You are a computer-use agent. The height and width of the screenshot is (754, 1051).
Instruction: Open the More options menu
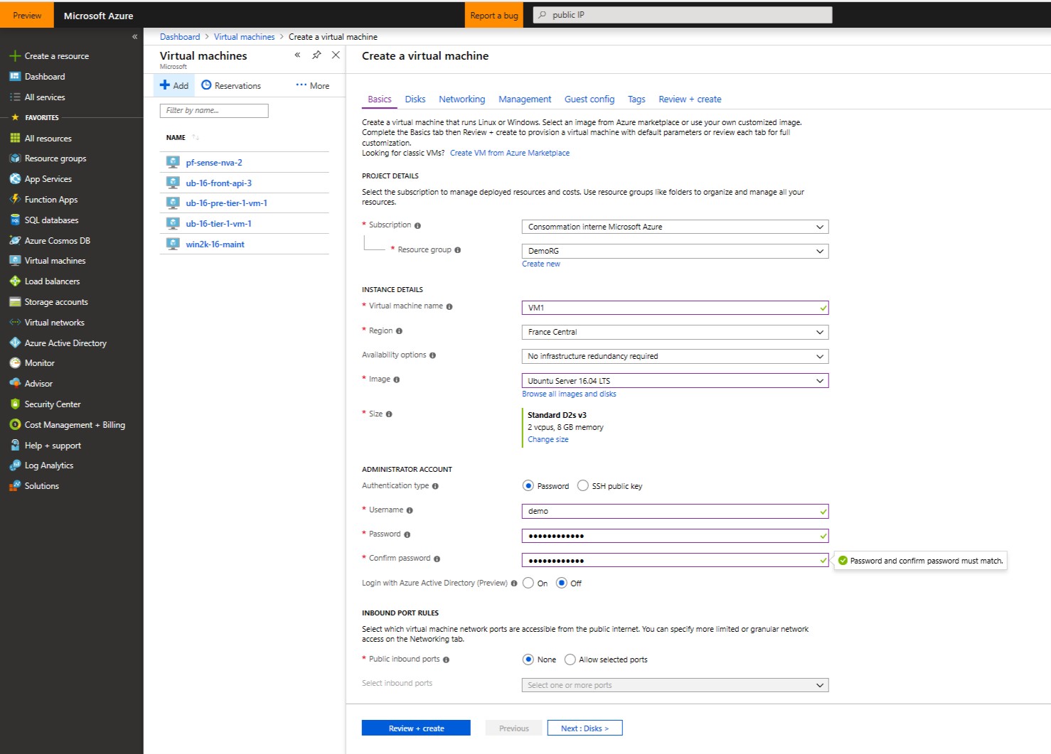[313, 85]
